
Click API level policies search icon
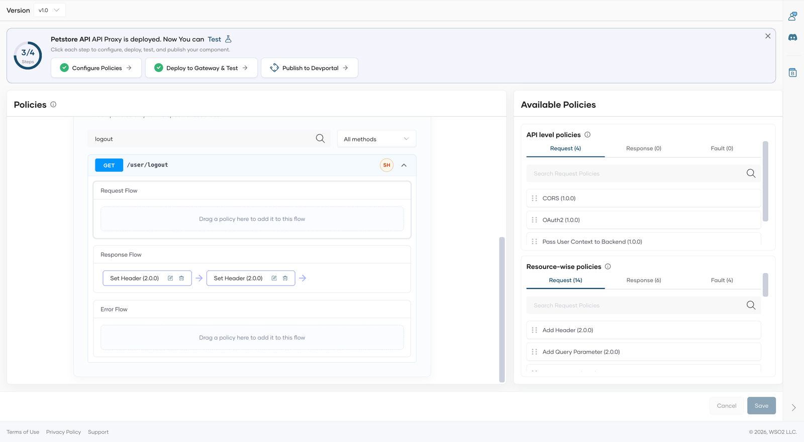click(x=751, y=174)
